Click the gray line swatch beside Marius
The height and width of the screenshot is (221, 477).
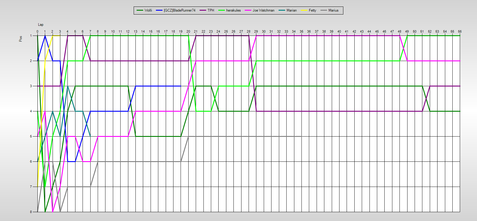click(324, 10)
